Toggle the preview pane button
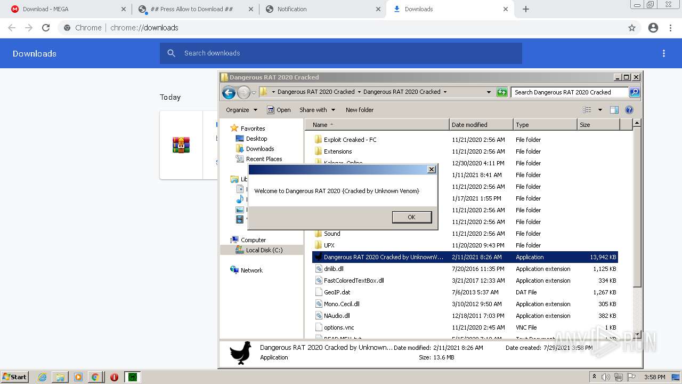 (614, 110)
